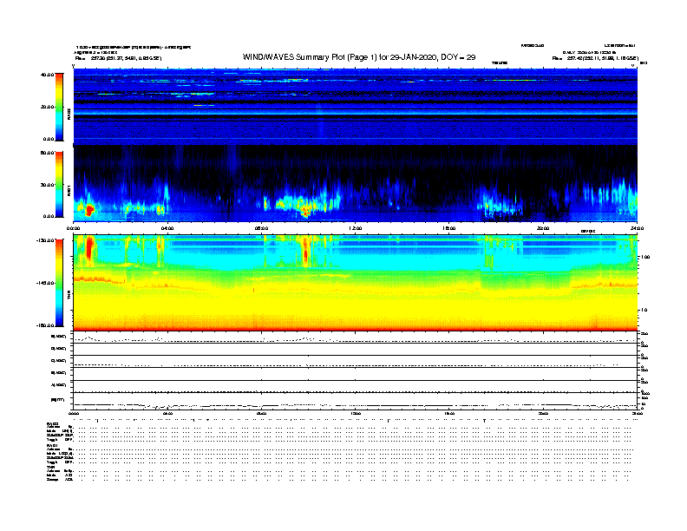Image resolution: width=687 pixels, height=531 pixels.
Task: Click the red streak in TNR near 10:00
Action: point(306,251)
